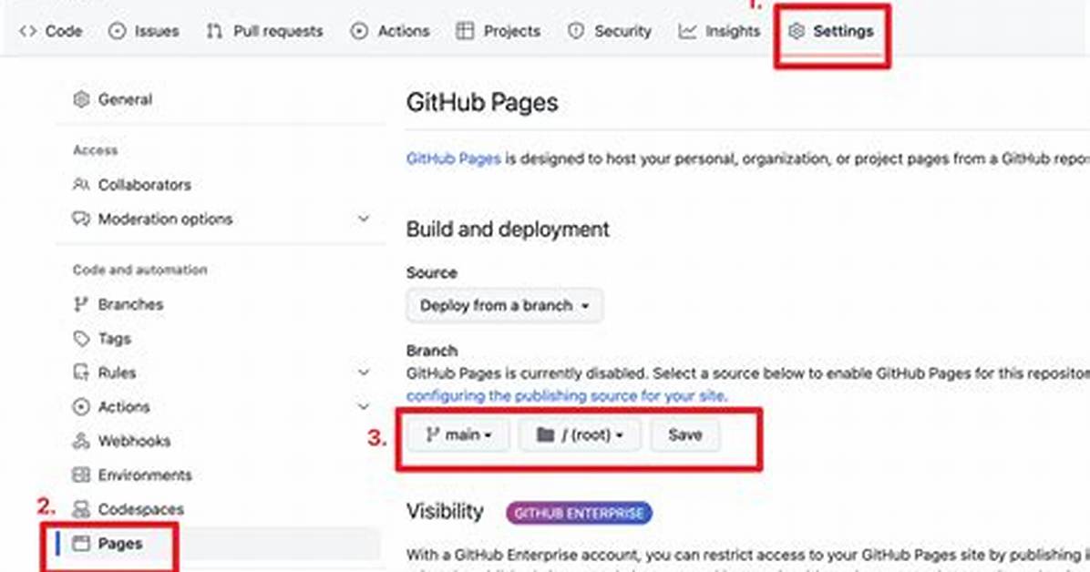Open the / (root) folder dropdown
1090x572 pixels.
click(580, 435)
